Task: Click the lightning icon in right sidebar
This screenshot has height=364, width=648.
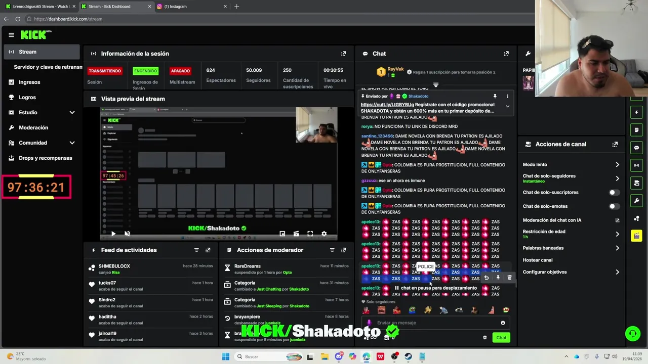Action: click(636, 112)
